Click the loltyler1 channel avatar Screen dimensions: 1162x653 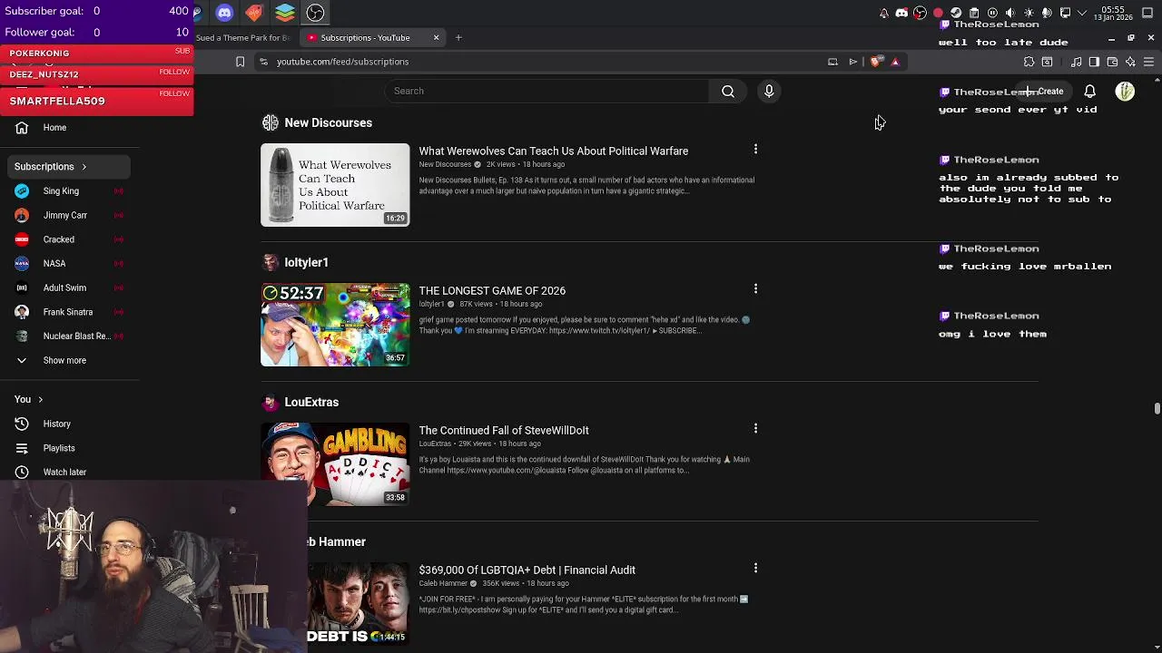270,262
